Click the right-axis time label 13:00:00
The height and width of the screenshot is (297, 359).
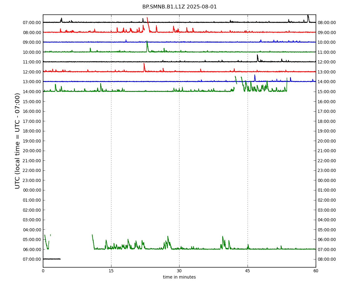(327, 72)
